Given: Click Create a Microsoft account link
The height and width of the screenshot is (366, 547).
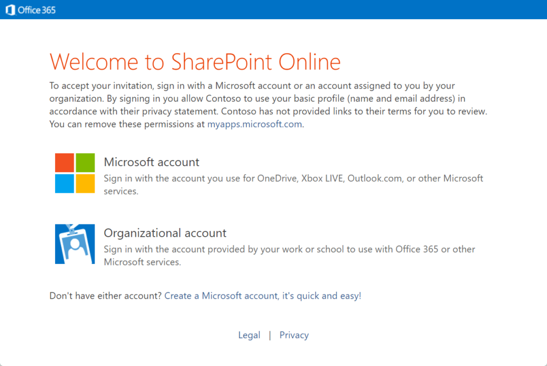Looking at the screenshot, I should point(263,296).
